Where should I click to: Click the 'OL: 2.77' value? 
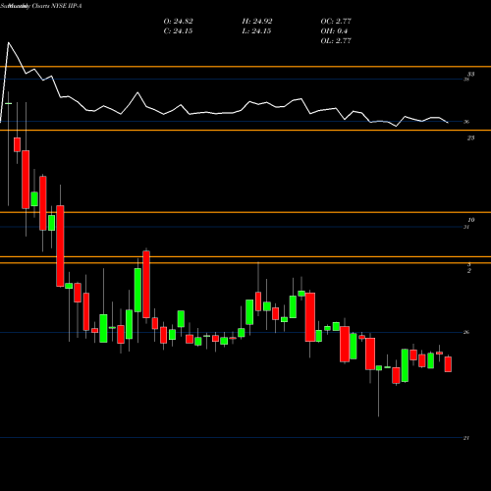tap(336, 41)
